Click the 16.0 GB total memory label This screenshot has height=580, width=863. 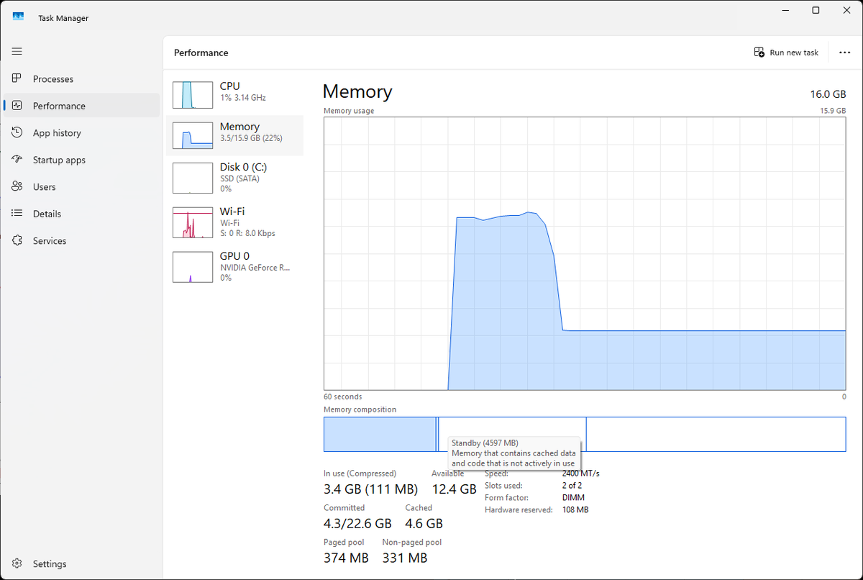click(828, 94)
